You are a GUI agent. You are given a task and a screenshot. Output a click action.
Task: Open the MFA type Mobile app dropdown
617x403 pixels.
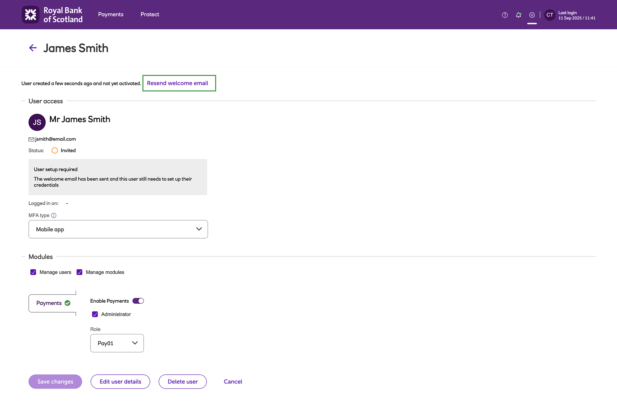pyautogui.click(x=118, y=229)
